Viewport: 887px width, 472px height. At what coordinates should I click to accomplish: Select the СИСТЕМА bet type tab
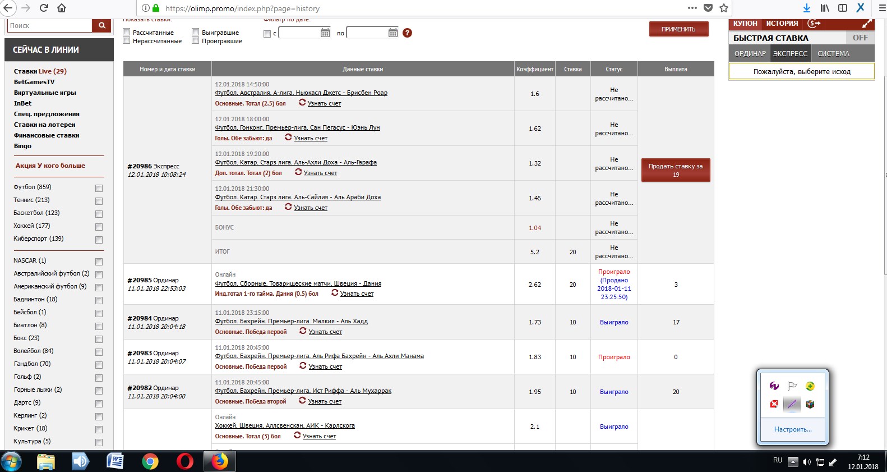[833, 53]
